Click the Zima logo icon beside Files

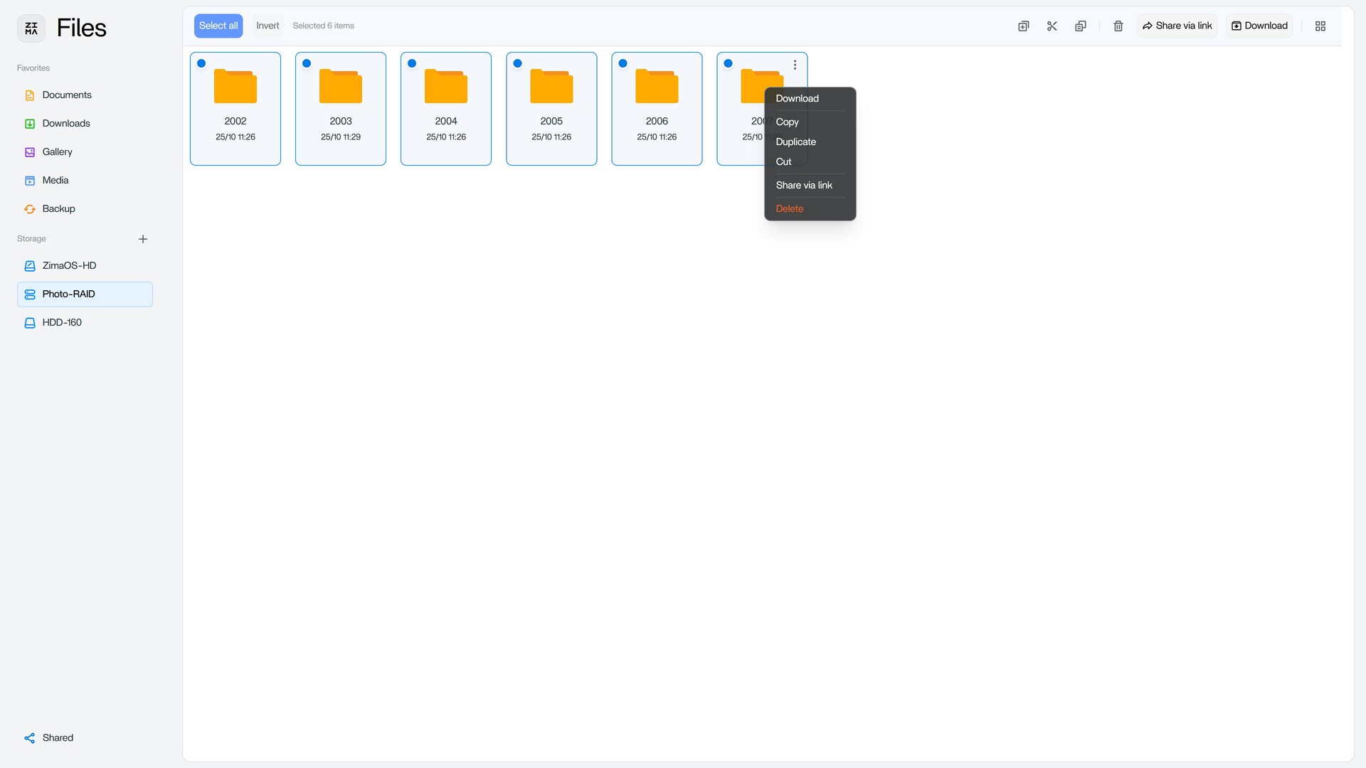click(x=31, y=28)
